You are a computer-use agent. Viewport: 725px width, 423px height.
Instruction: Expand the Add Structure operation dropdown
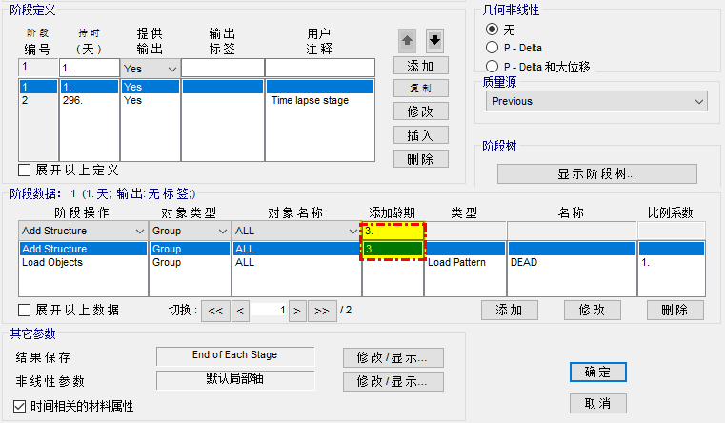[x=83, y=231]
